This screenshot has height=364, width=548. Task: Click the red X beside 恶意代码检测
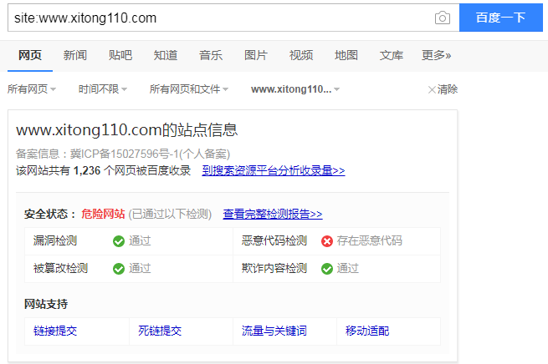point(327,241)
